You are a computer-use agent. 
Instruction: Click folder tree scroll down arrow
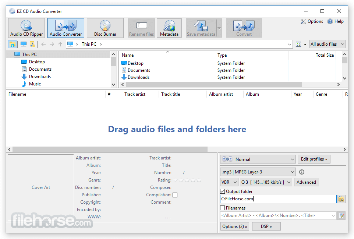(x=114, y=85)
